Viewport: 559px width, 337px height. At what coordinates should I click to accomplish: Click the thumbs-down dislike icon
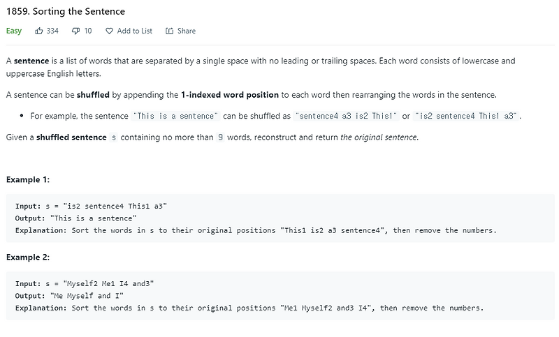coord(75,31)
